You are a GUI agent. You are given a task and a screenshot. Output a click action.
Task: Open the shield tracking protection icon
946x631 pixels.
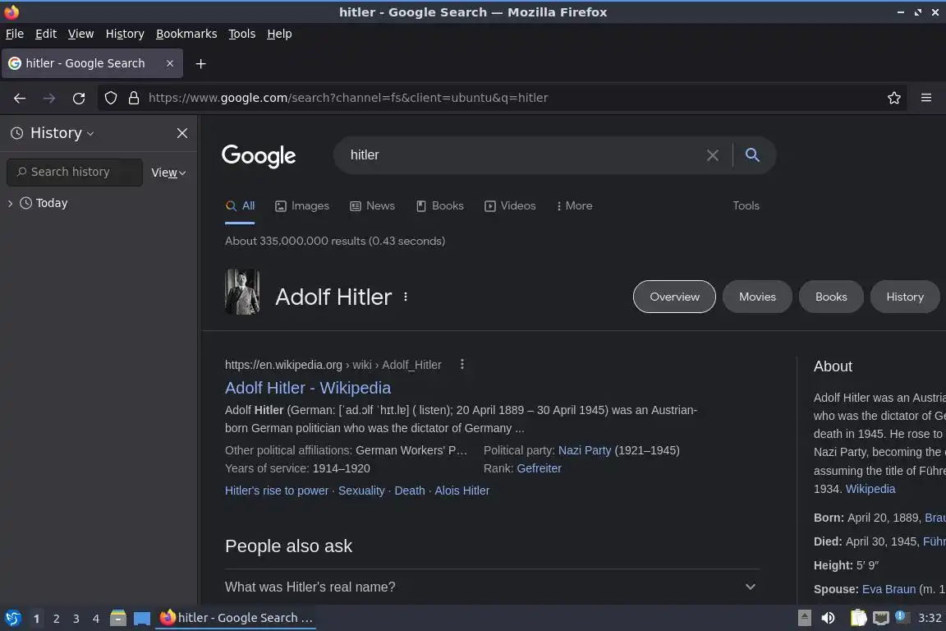click(x=110, y=98)
